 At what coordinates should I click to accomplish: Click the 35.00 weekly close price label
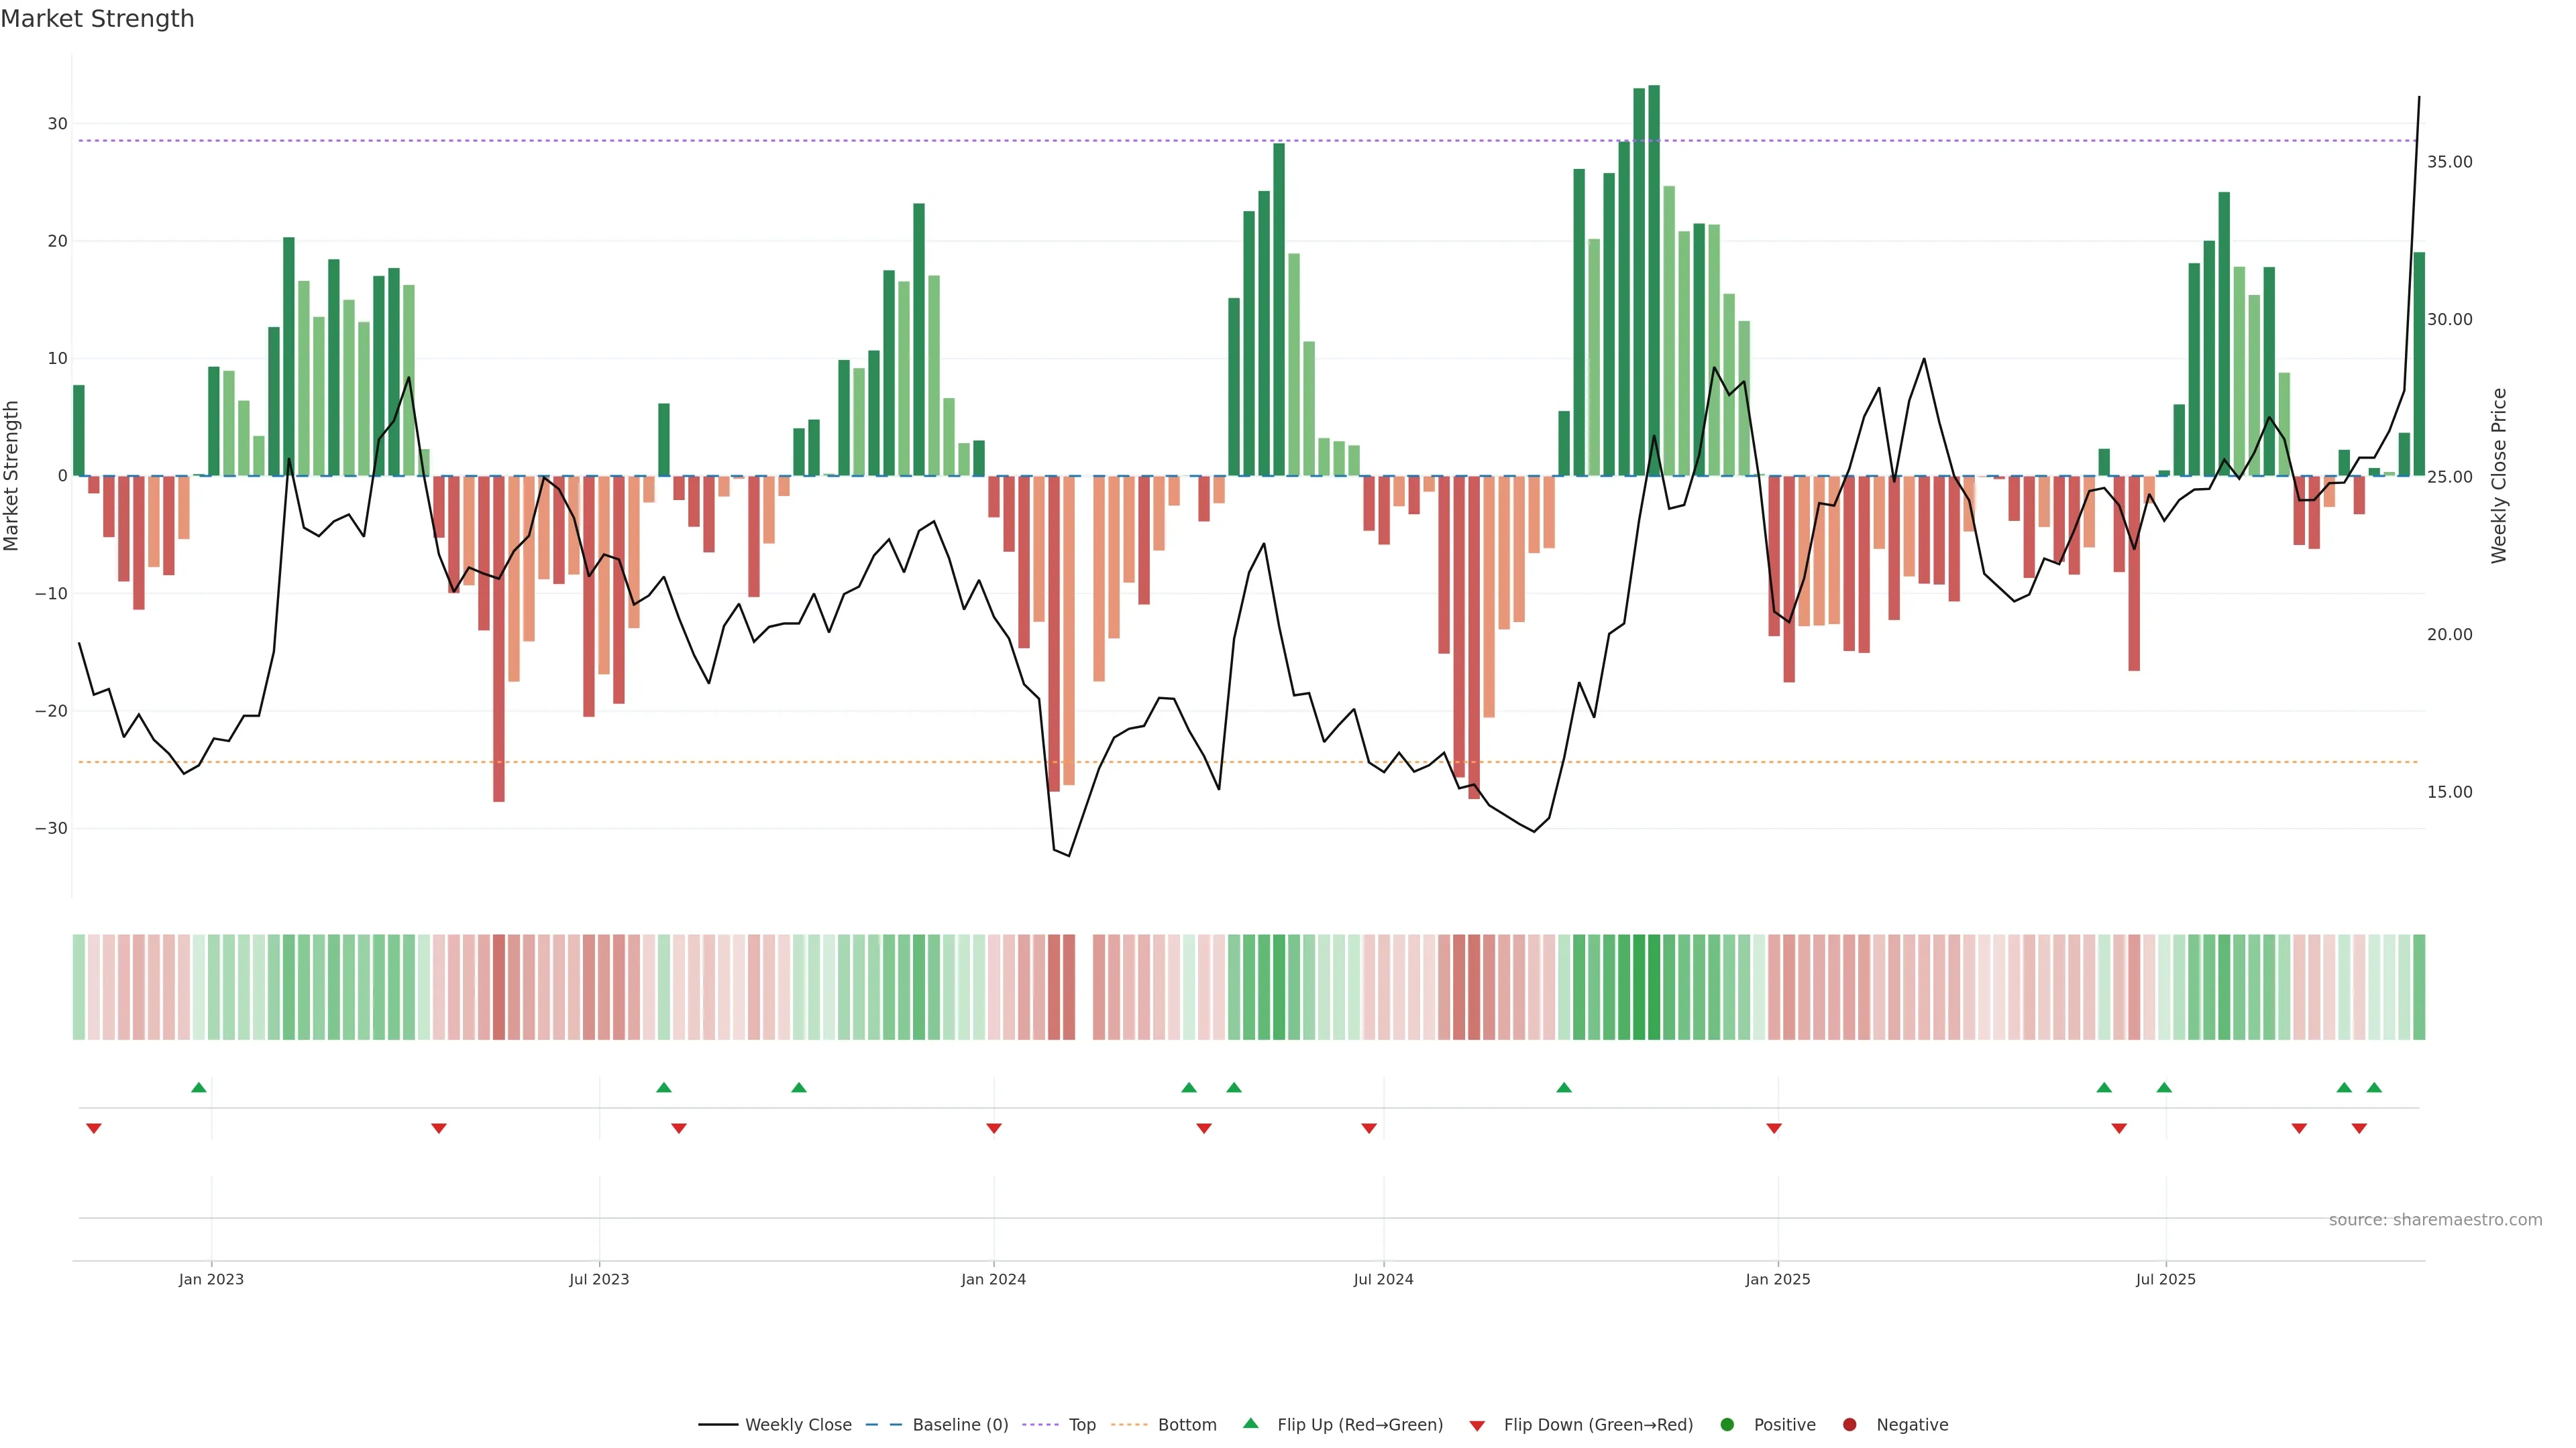pos(2449,162)
